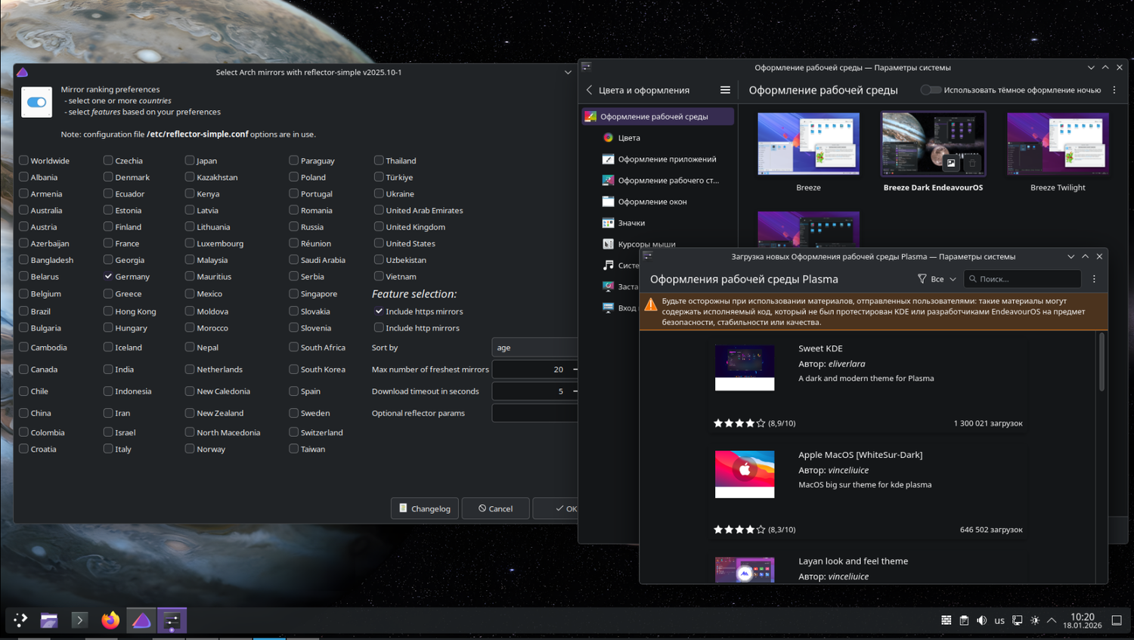Open the clipboard tray icon
Viewport: 1134px width, 640px height.
[x=964, y=620]
